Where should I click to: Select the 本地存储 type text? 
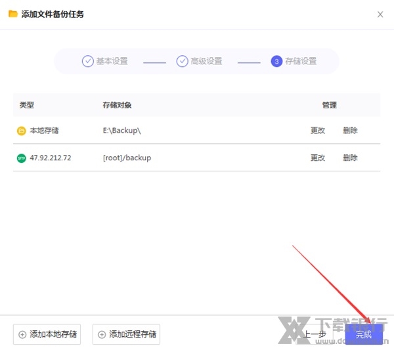pyautogui.click(x=44, y=131)
